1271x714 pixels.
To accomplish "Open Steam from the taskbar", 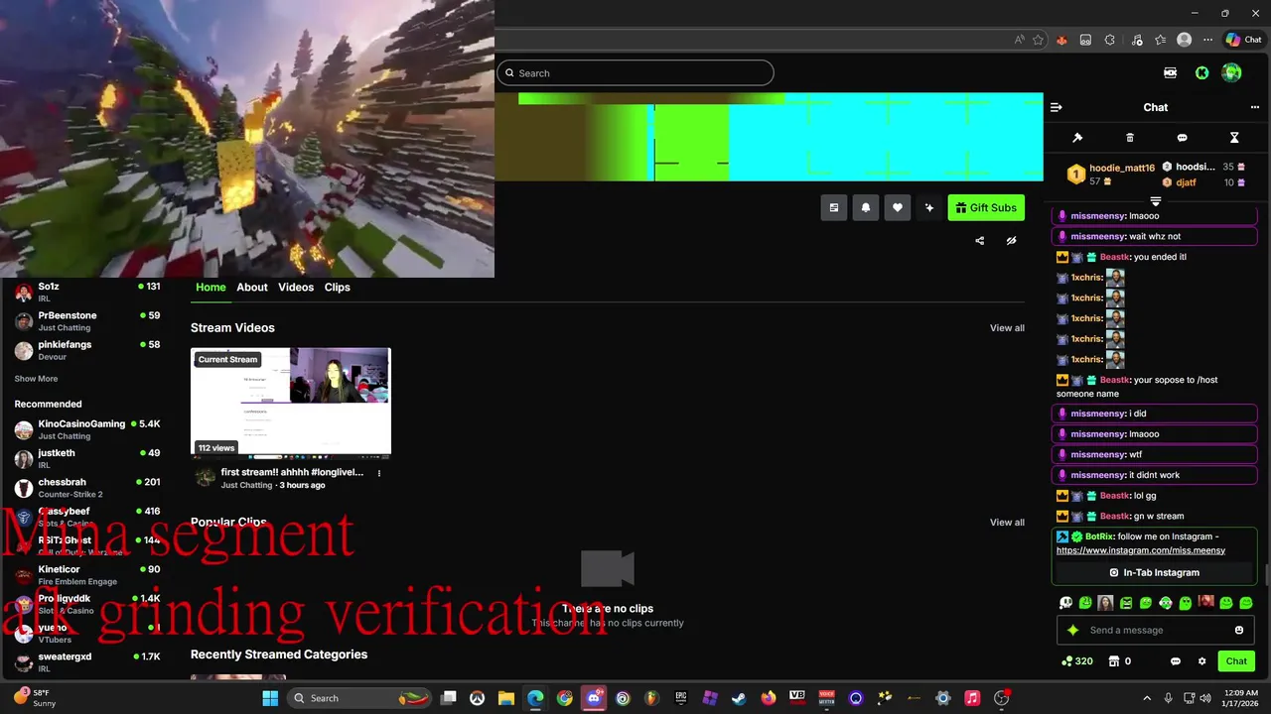I will [739, 698].
